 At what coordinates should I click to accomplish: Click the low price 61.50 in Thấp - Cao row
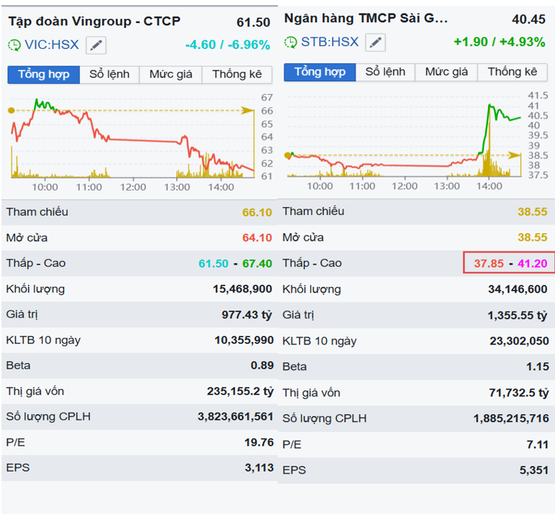[x=214, y=264]
